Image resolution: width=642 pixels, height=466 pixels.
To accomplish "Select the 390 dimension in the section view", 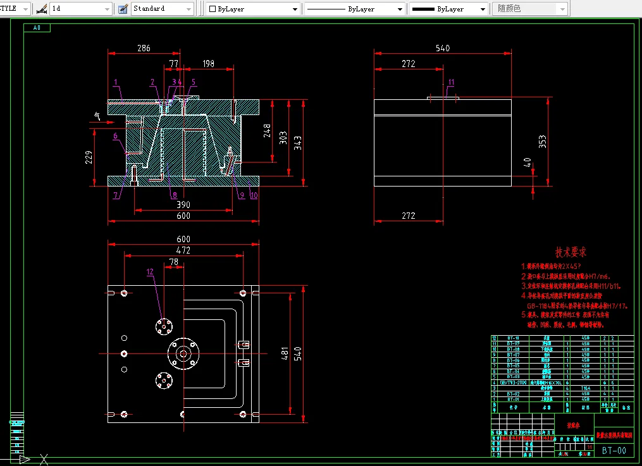I will coord(183,204).
